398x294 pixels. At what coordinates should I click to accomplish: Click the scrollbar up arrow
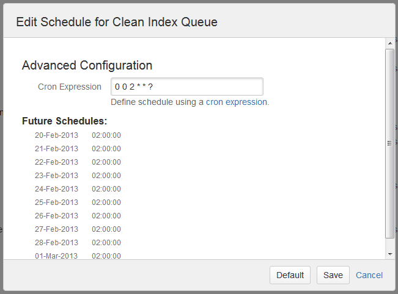click(390, 43)
